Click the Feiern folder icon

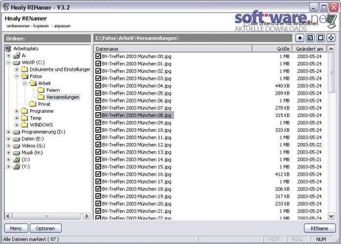(x=41, y=90)
